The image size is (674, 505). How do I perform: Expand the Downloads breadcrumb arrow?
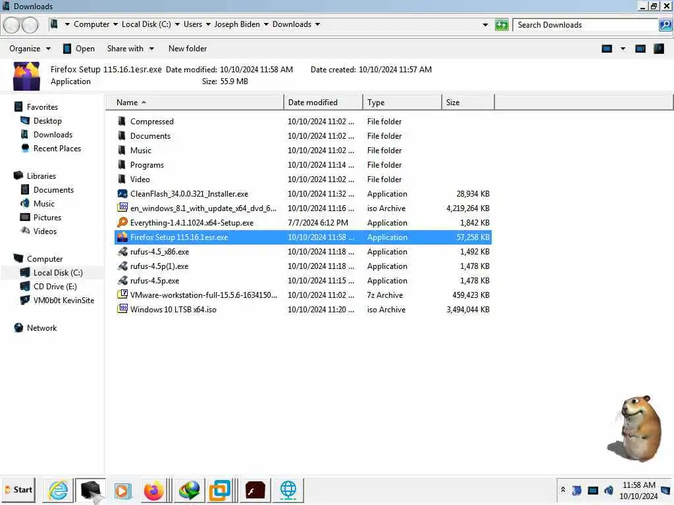(x=318, y=24)
